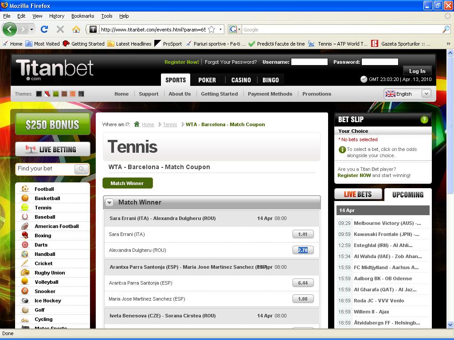454x340 pixels.
Task: Select the Cycling bicycle icon
Action: coord(25,319)
